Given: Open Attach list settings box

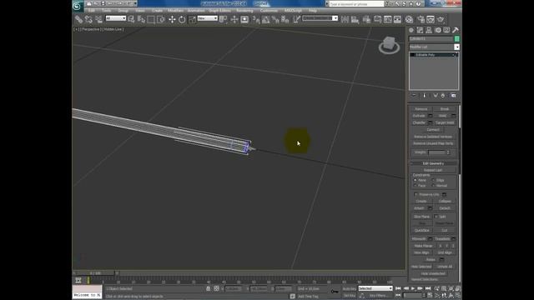Looking at the screenshot, I should point(431,207).
